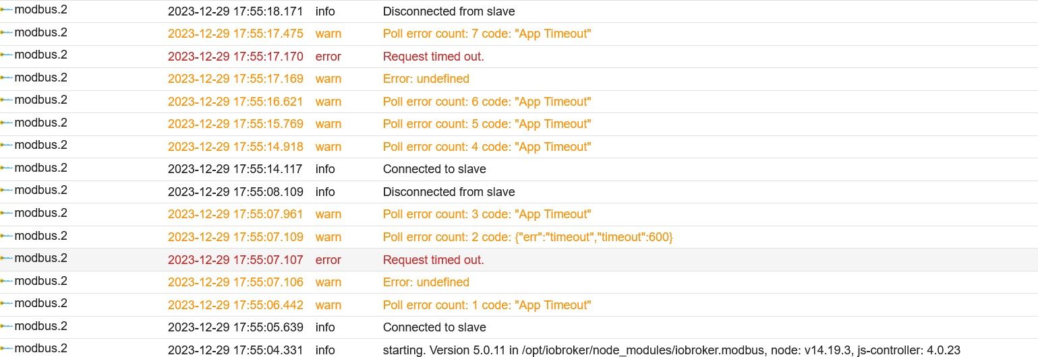Image resolution: width=1038 pixels, height=357 pixels.
Task: Click modbus icon beside the 17:55:18.171 entry
Action: click(x=7, y=10)
